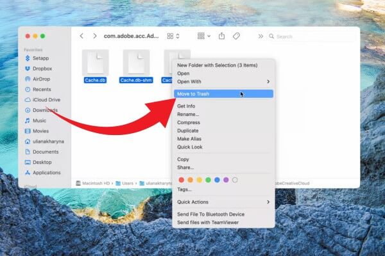Open the group-by options dropdown
The image size is (385, 256).
click(204, 36)
